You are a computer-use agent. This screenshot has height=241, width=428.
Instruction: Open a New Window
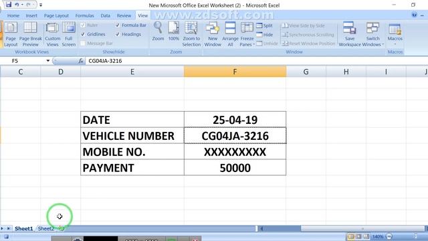213,34
